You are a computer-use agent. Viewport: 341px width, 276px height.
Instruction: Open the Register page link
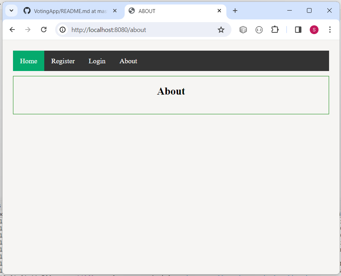pos(63,61)
